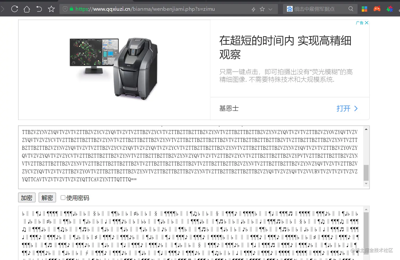Enable the 使用密码 checkbox
Screen dimensions: 400x260
pos(63,197)
